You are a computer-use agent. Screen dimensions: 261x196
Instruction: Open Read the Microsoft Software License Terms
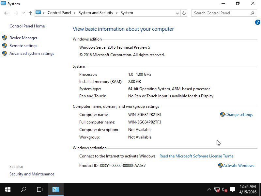(196, 156)
